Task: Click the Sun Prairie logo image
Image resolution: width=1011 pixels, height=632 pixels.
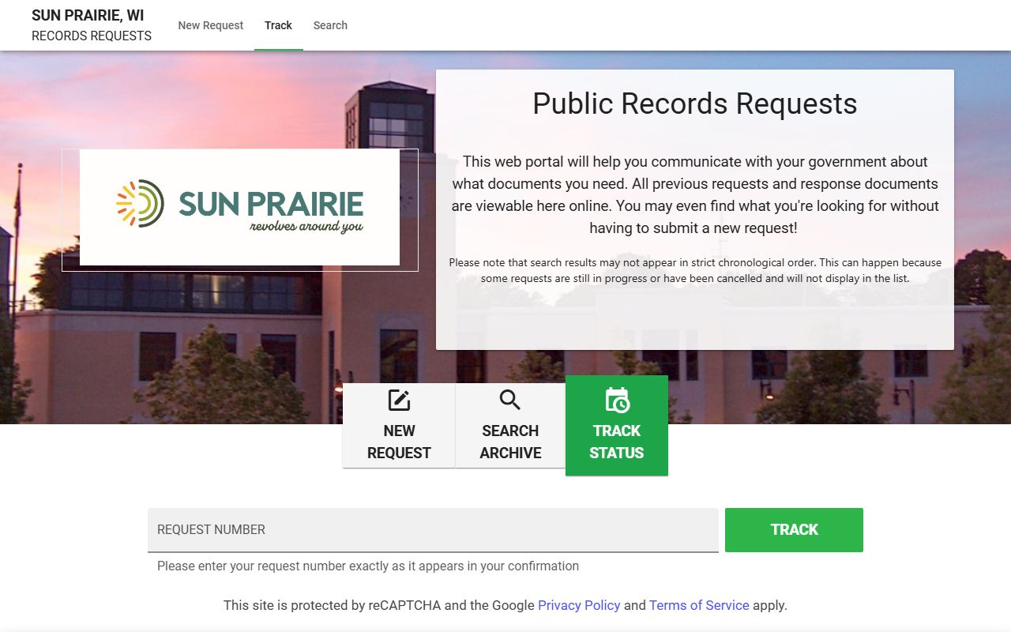Action: click(239, 207)
